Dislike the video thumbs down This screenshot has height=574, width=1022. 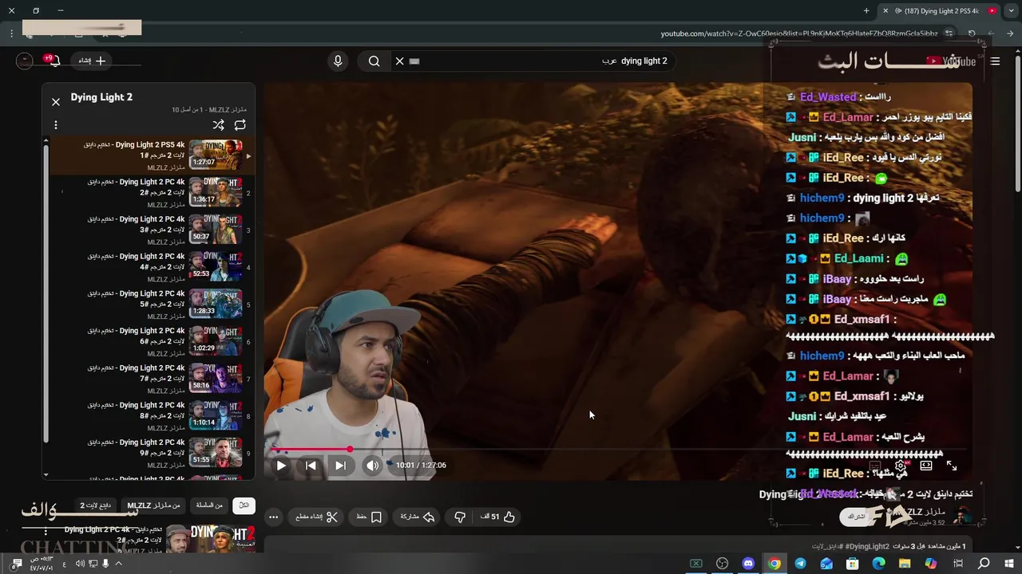click(460, 517)
